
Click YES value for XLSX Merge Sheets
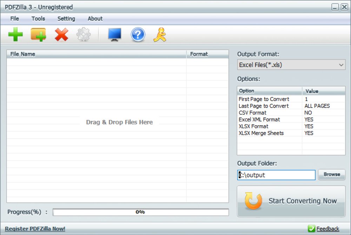[309, 133]
